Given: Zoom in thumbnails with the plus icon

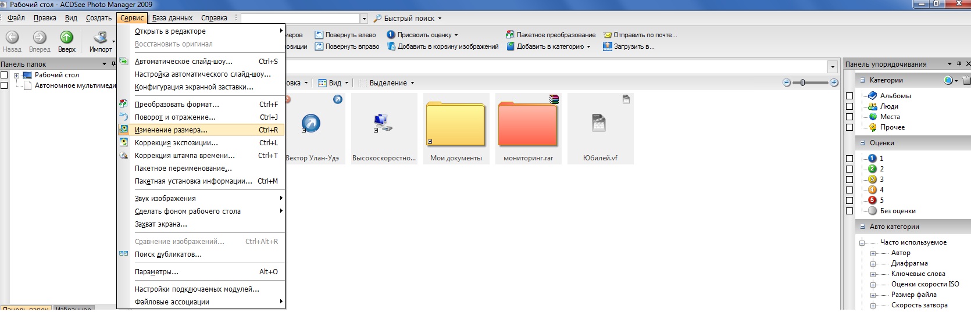Looking at the screenshot, I should point(834,83).
